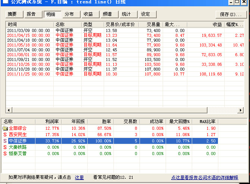This screenshot has height=184, width=250.
Task: Click the S icon beside 大秦铁路
Action: coord(5,147)
